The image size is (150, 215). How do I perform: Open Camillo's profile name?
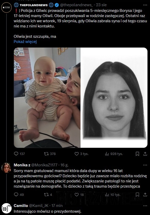pyautogui.click(x=21, y=206)
